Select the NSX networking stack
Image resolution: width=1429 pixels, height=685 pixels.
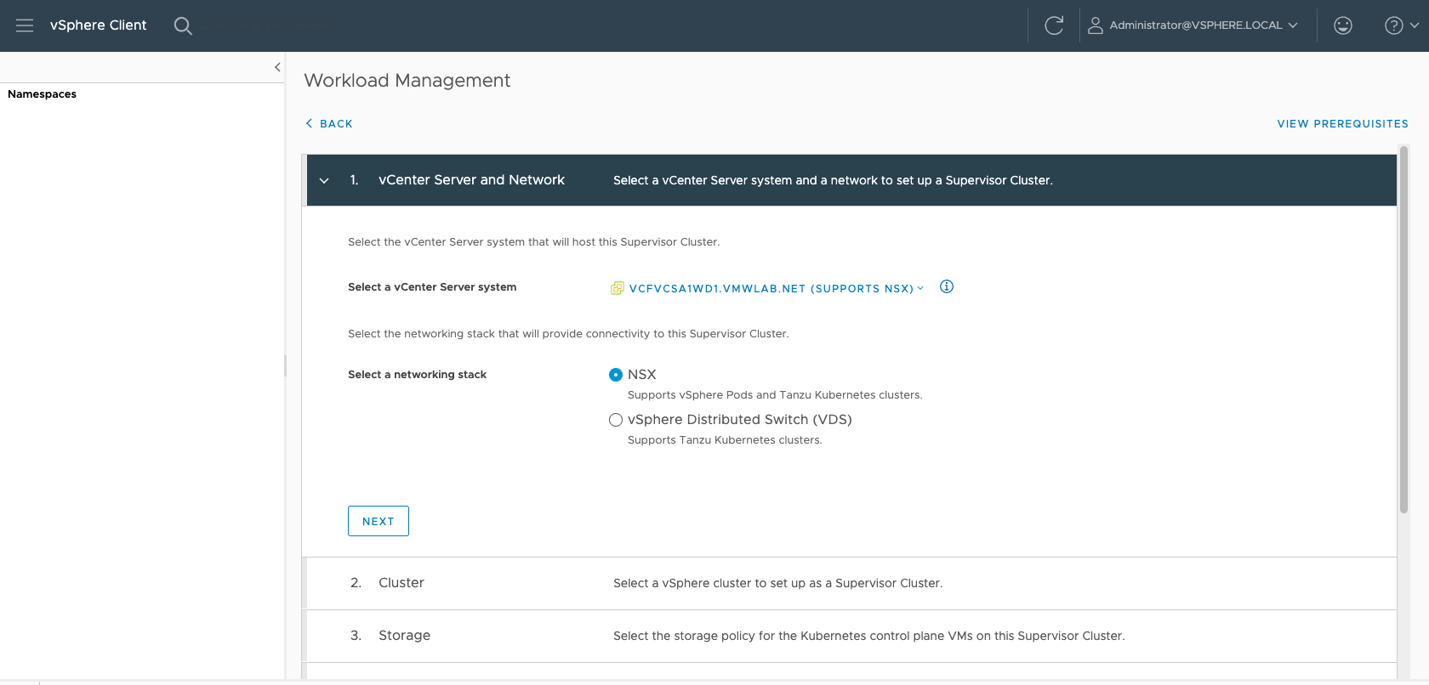(616, 375)
